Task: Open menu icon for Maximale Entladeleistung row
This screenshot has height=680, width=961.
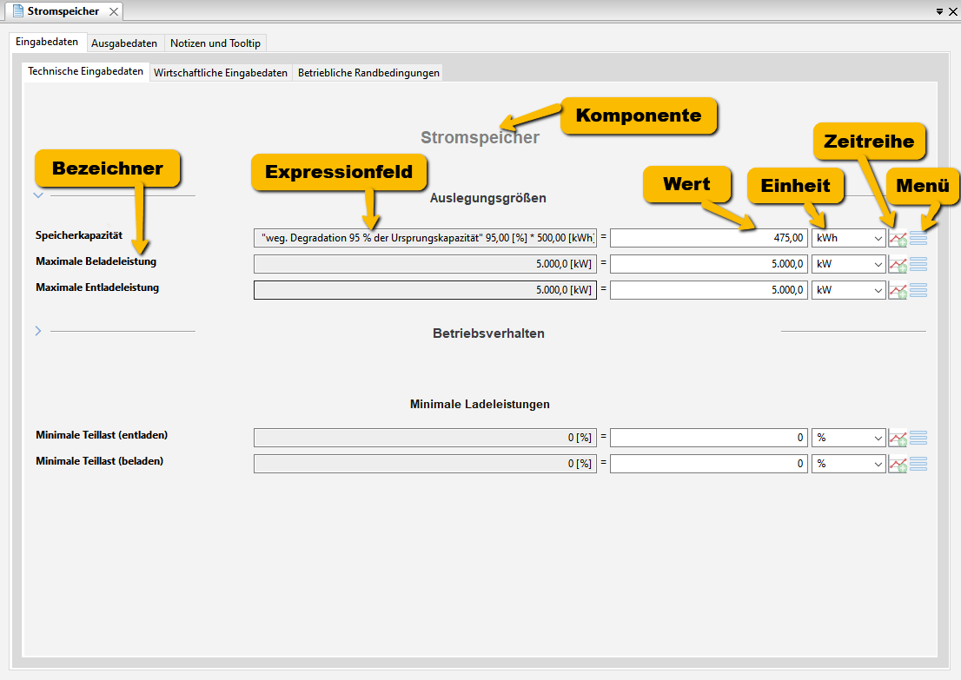Action: 918,290
